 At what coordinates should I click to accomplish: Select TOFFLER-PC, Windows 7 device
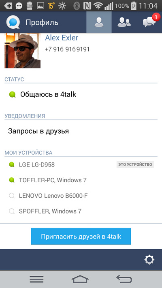point(81,180)
